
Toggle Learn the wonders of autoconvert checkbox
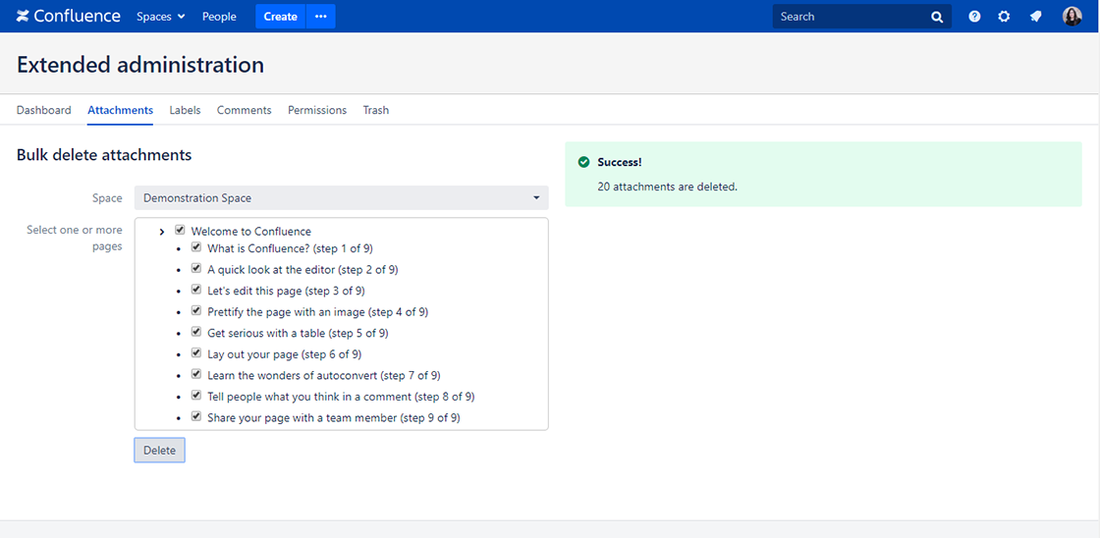pyautogui.click(x=196, y=374)
